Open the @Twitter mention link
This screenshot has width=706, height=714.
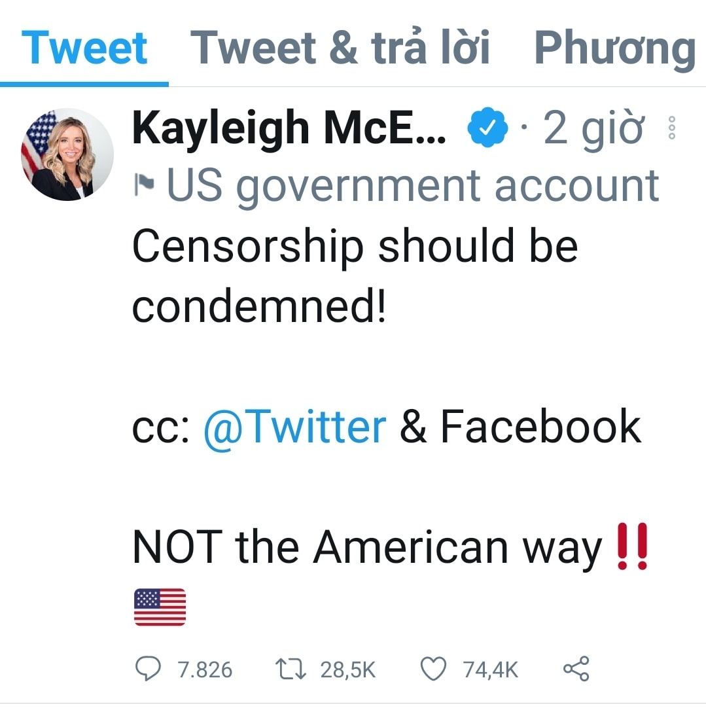coord(295,427)
